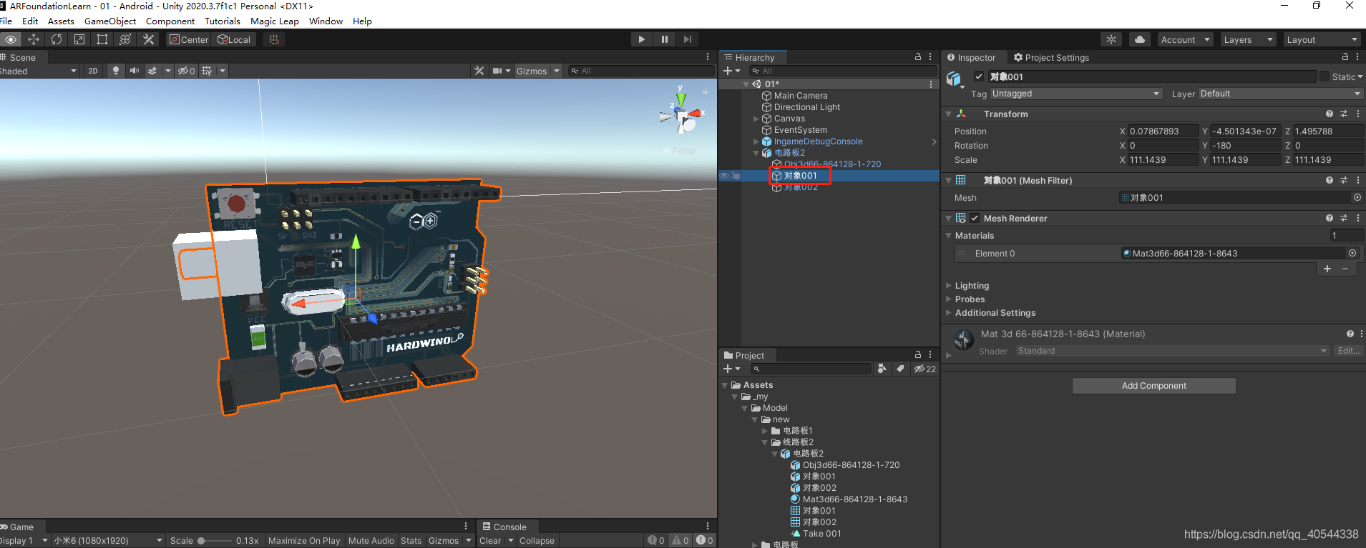Click the Pause button
This screenshot has height=548, width=1366.
[664, 39]
